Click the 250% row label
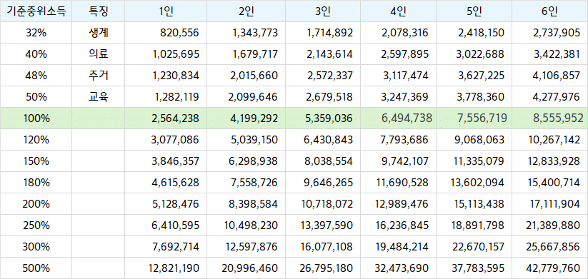 pos(36,225)
